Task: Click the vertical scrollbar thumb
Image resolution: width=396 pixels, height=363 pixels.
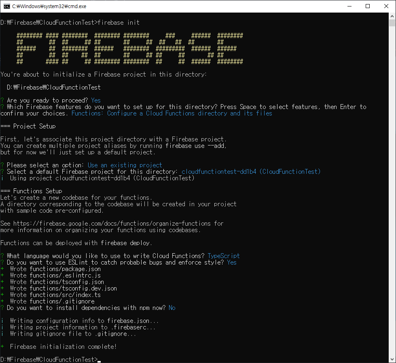Action: tap(392, 23)
